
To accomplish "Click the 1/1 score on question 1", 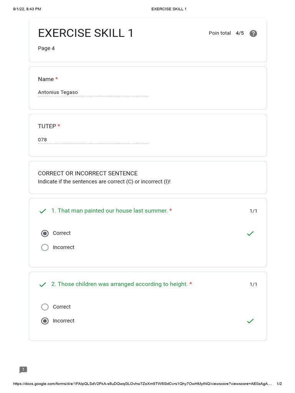I will coord(254,211).
